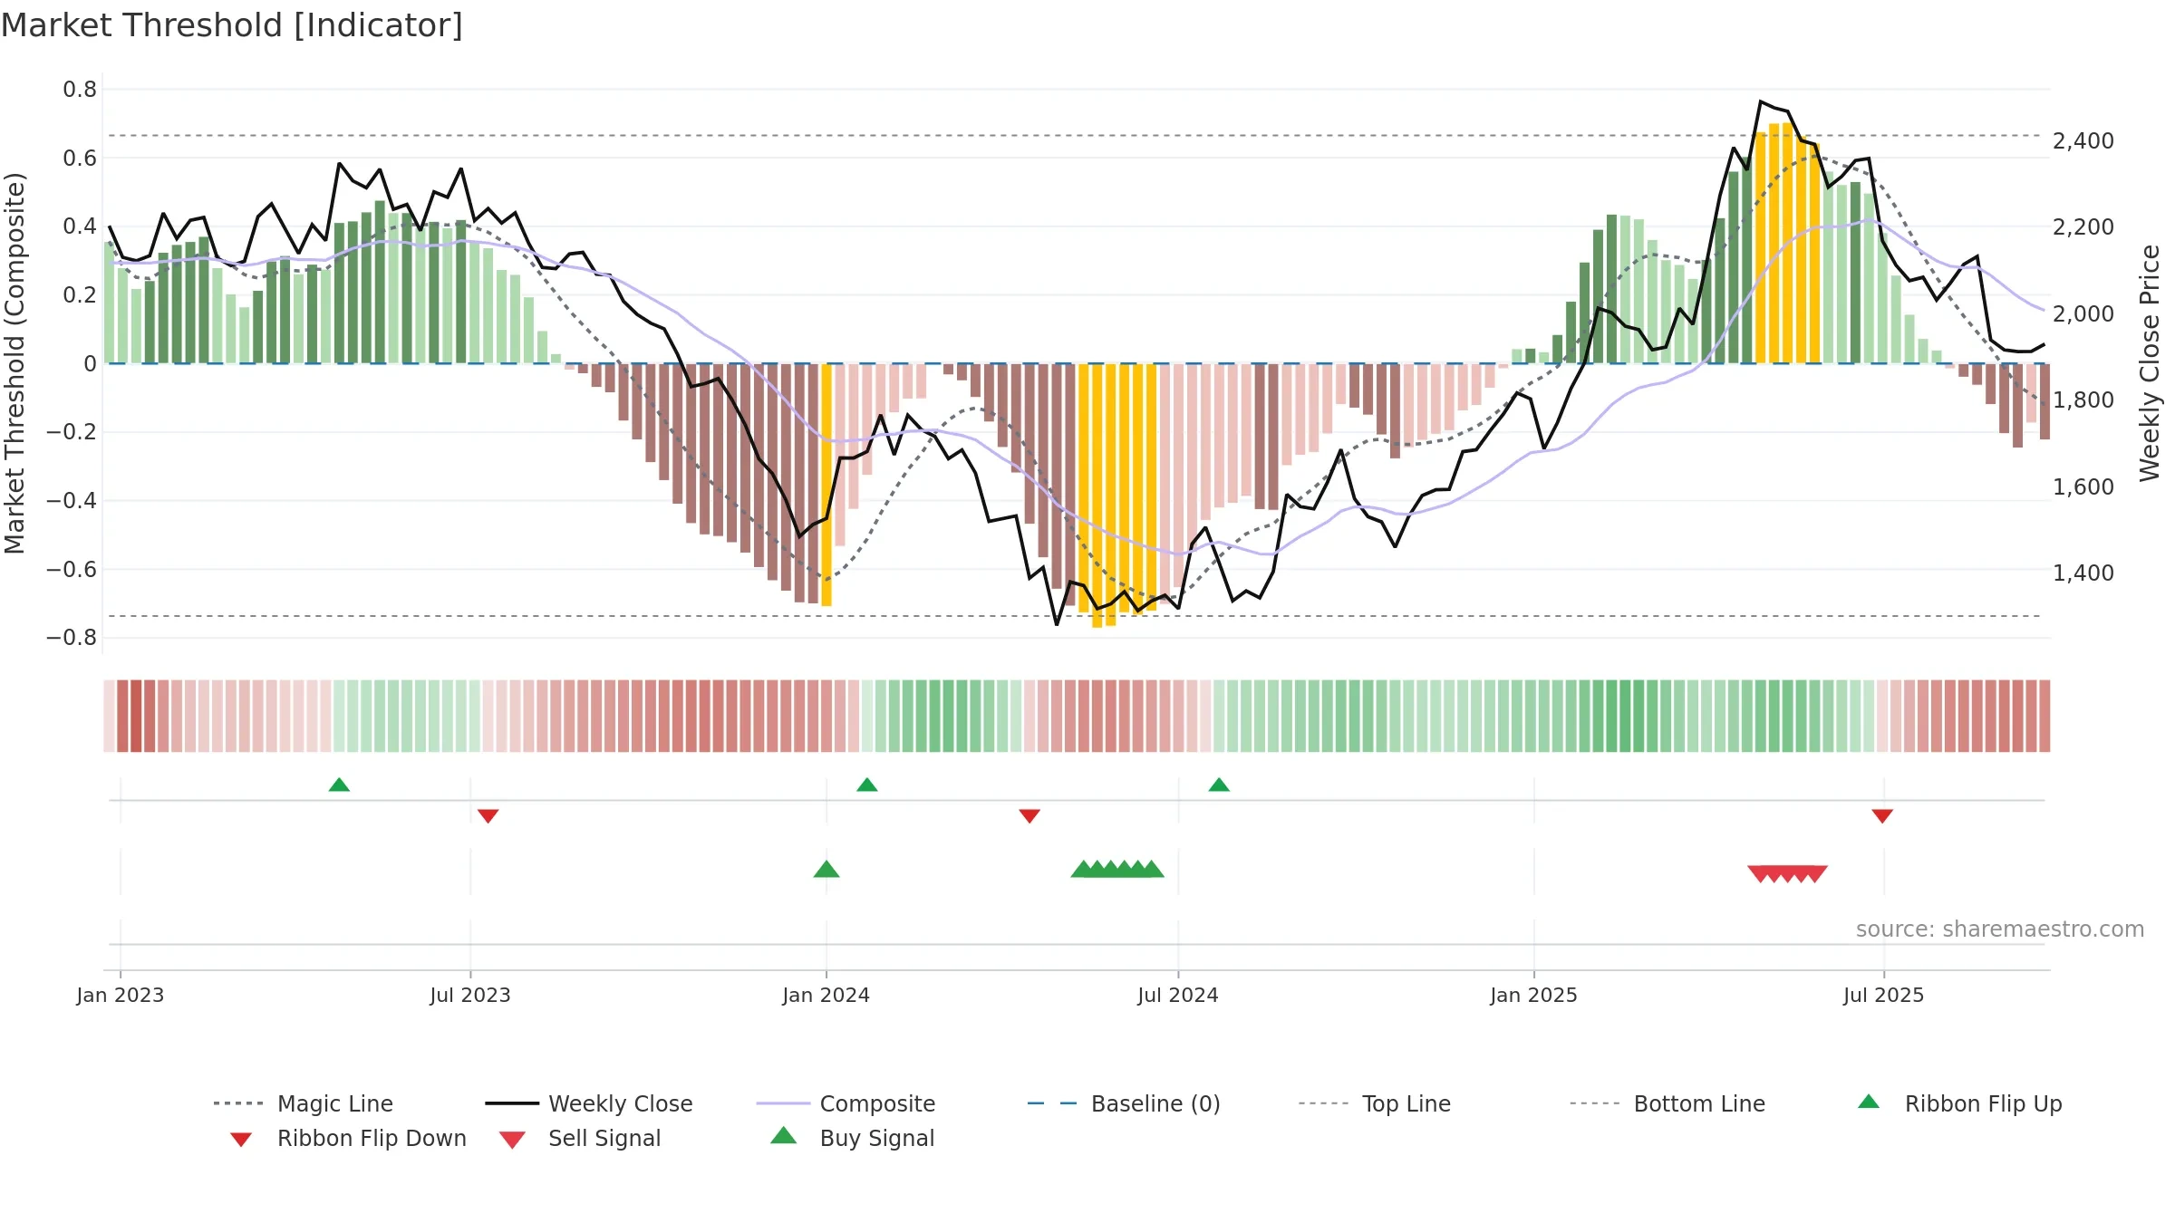Click the ribbon flip down marker near Jul 2025

pyautogui.click(x=1882, y=816)
